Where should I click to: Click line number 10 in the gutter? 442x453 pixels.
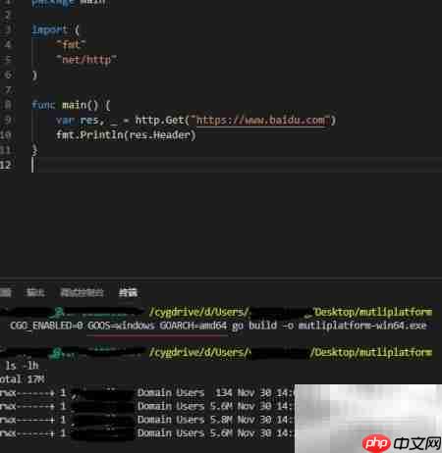[6, 135]
